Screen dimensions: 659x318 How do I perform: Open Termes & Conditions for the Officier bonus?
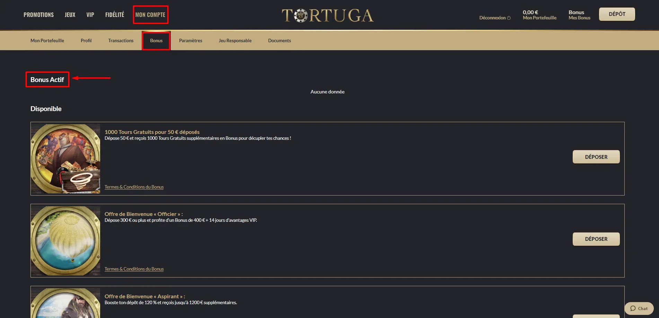tap(134, 269)
